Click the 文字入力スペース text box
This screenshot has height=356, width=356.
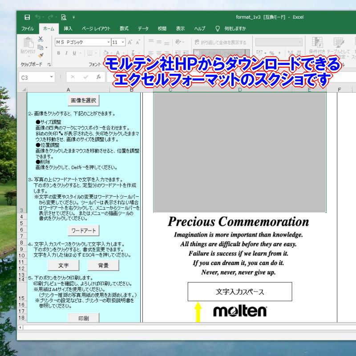point(239,292)
